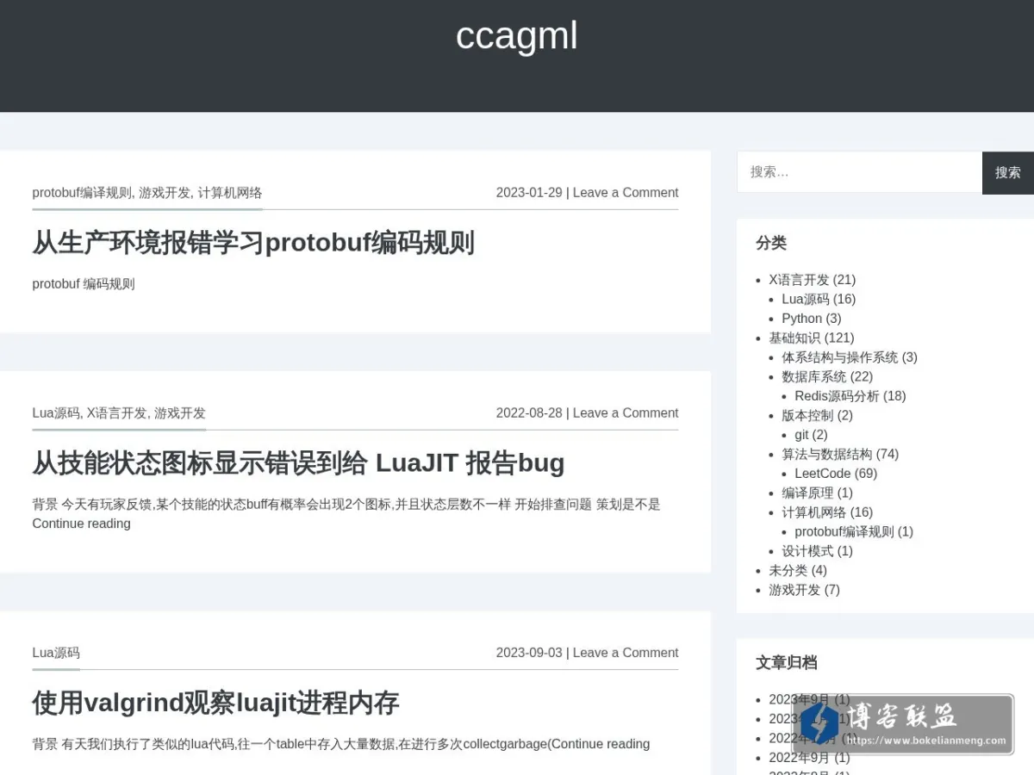Click the 搜索 search input field
Screen dimensions: 1034x775
(x=859, y=172)
